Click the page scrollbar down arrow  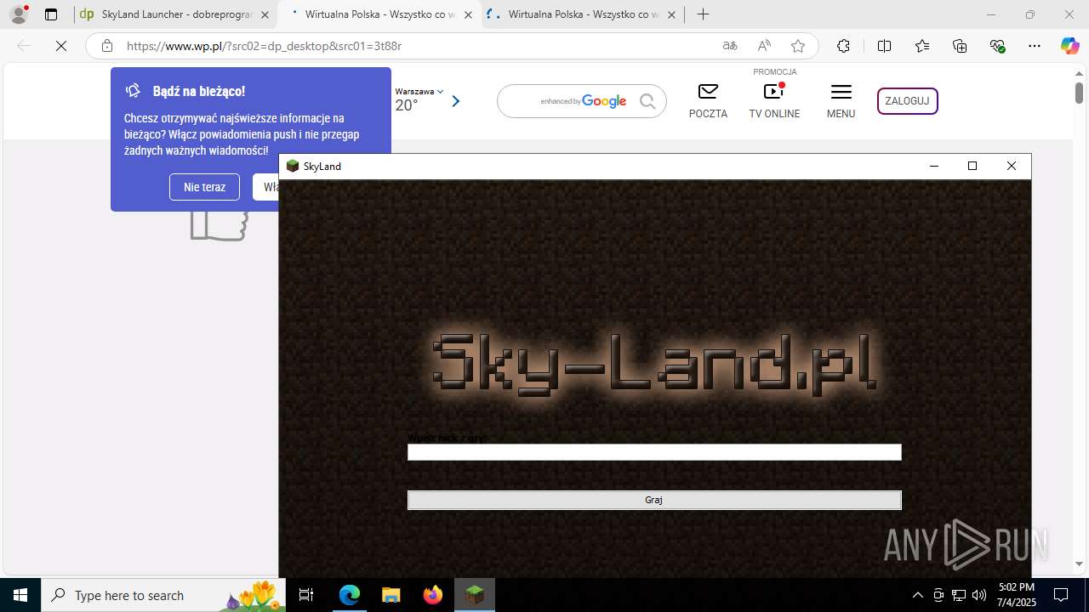click(1079, 564)
